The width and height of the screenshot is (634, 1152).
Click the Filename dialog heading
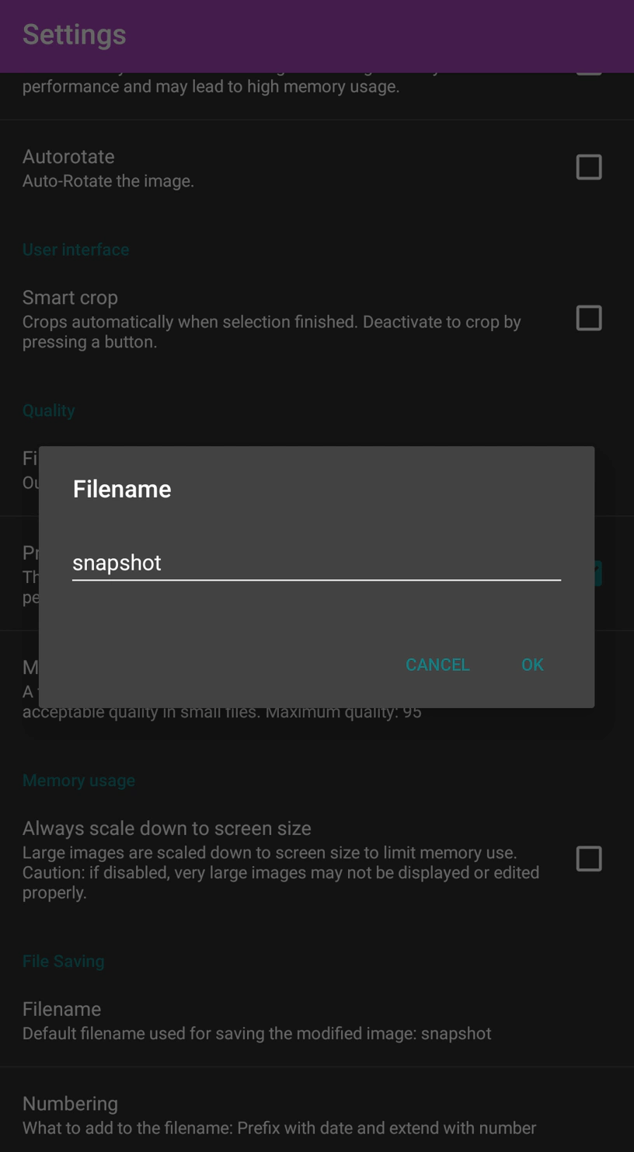point(122,489)
